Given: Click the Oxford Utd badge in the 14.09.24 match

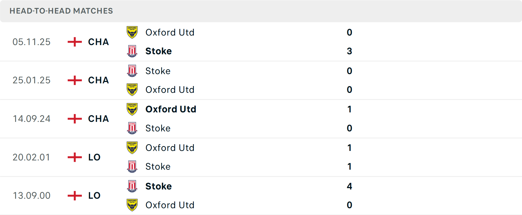Looking at the screenshot, I should (132, 109).
